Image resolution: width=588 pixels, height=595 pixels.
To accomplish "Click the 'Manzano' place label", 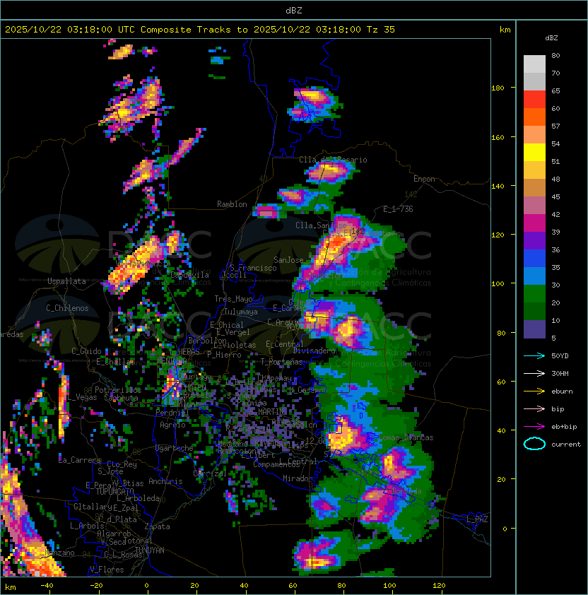I will (x=59, y=553).
